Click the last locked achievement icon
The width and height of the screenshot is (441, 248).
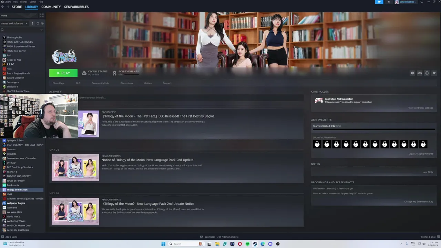423,144
